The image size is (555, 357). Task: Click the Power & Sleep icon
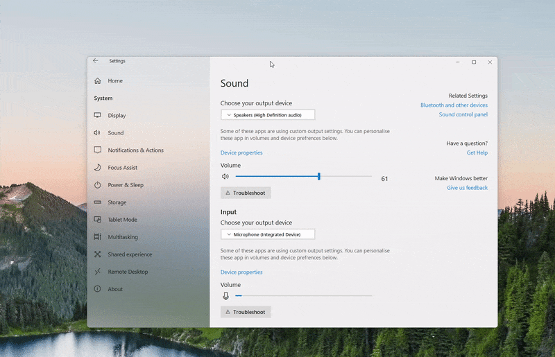(97, 185)
